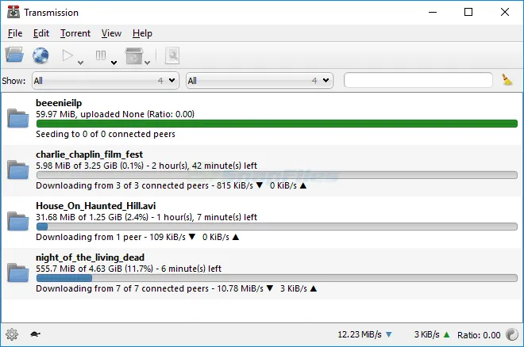
Task: Toggle turtle alternative speed limits
Action: (35, 334)
